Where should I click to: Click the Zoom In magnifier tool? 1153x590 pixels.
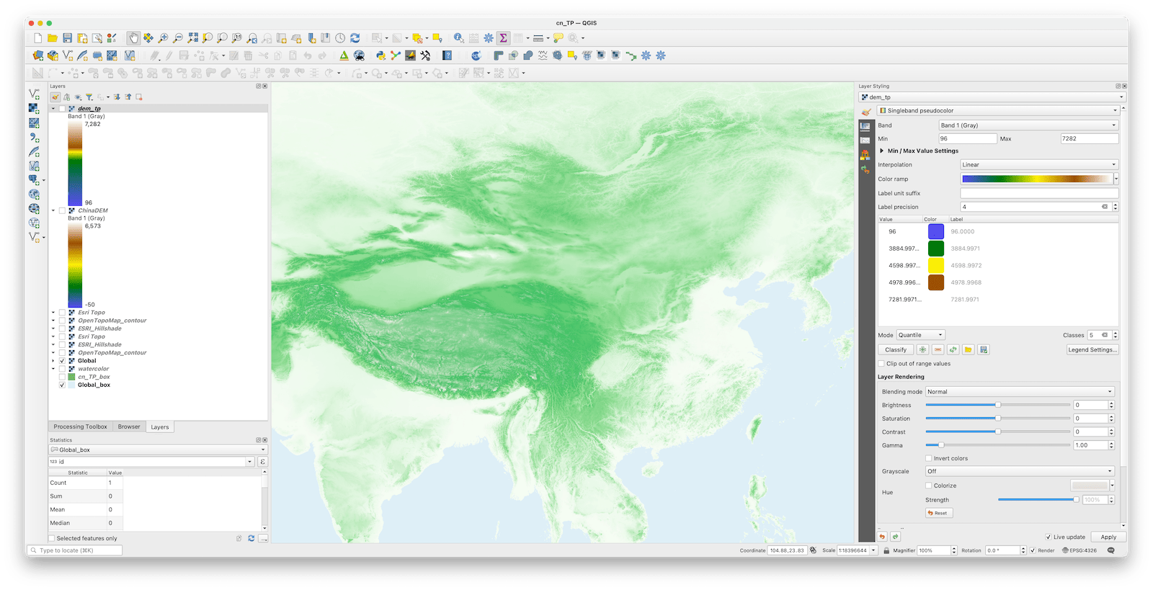[x=163, y=38]
